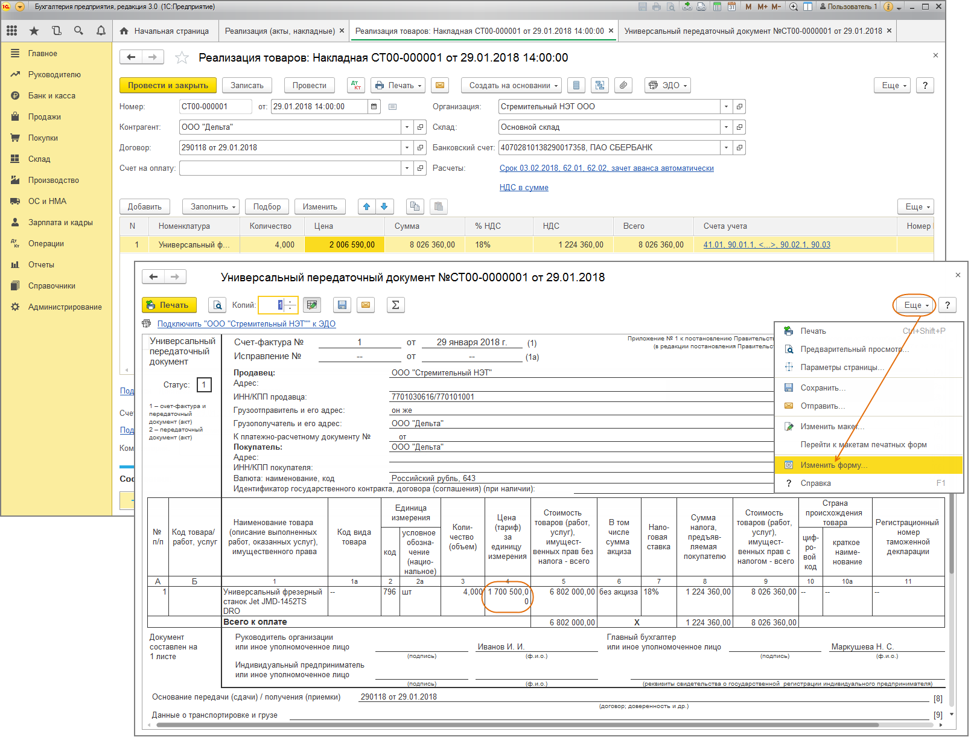Viewport: 971px width, 737px height.
Task: Close Реализация товаров Накладная tab
Action: click(611, 31)
